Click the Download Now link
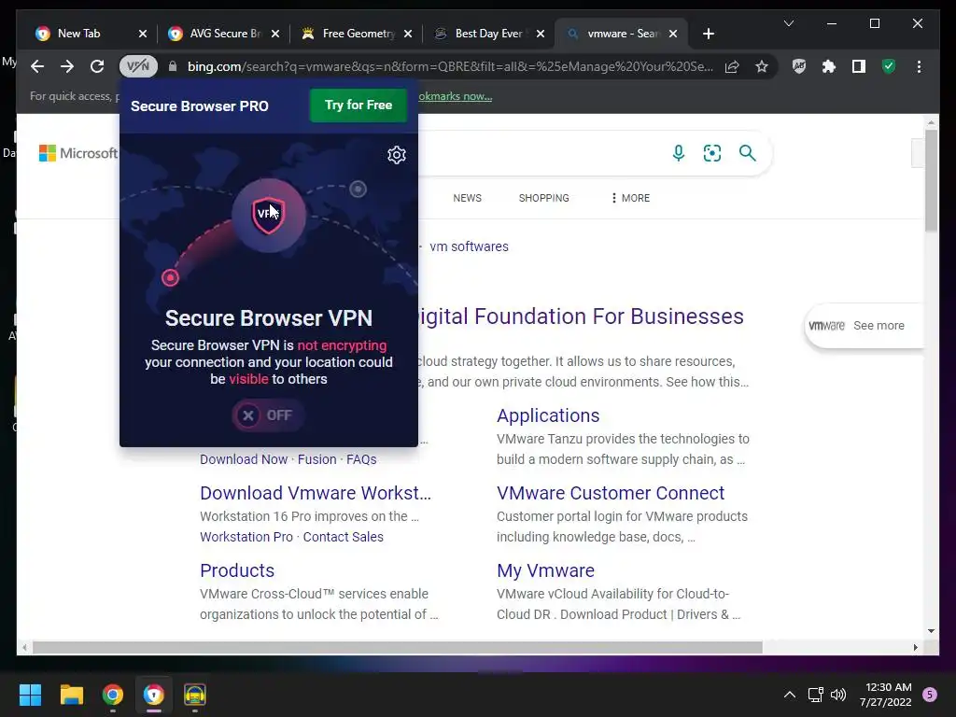 [x=244, y=459]
